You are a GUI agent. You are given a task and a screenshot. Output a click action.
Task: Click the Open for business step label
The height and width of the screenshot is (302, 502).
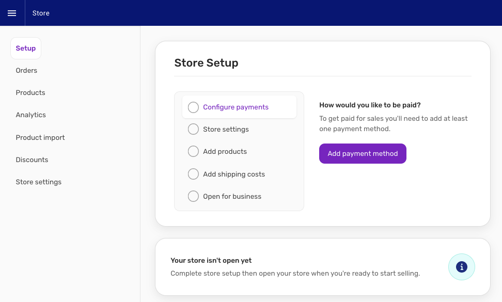tap(232, 196)
